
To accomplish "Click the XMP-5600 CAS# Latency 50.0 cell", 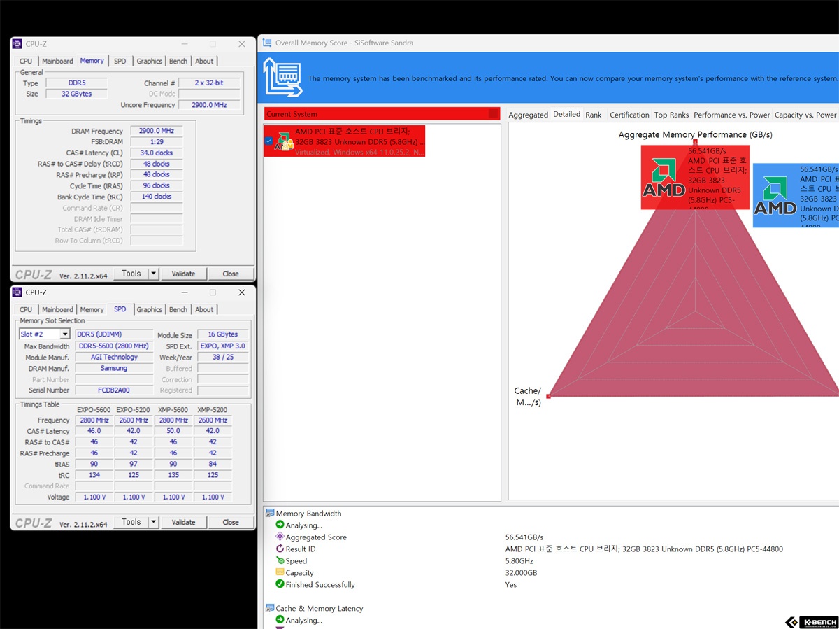I will point(173,431).
